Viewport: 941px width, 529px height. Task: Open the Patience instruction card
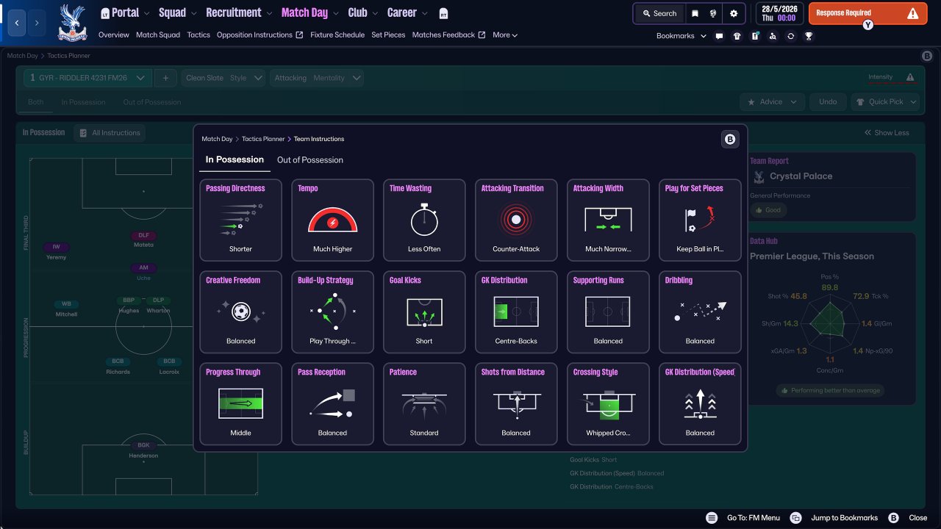point(424,403)
